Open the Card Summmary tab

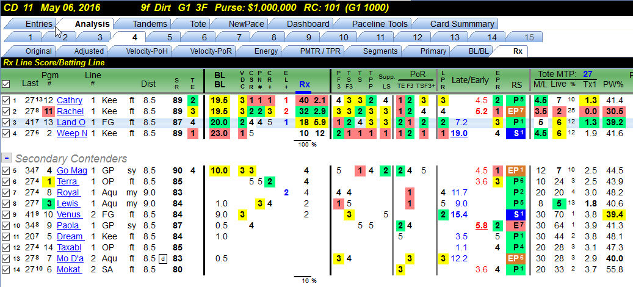coord(462,24)
